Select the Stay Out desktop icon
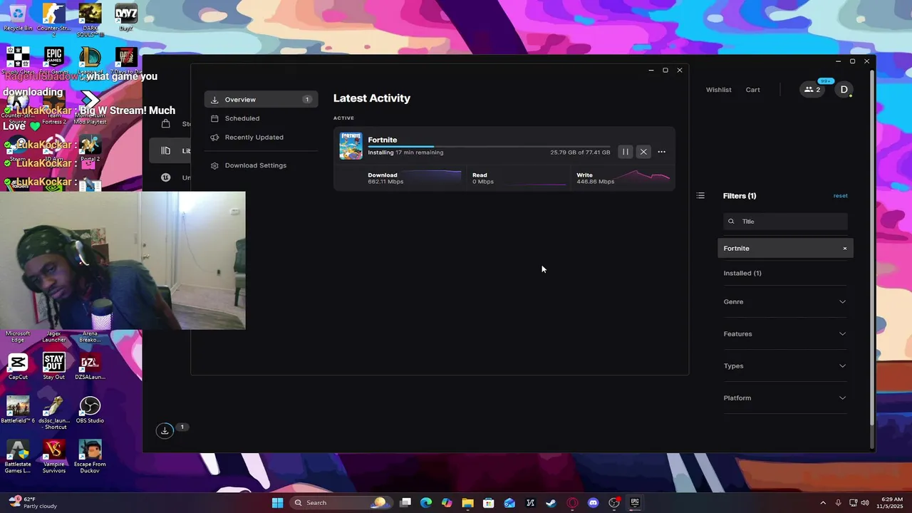Image resolution: width=912 pixels, height=513 pixels. [53, 366]
